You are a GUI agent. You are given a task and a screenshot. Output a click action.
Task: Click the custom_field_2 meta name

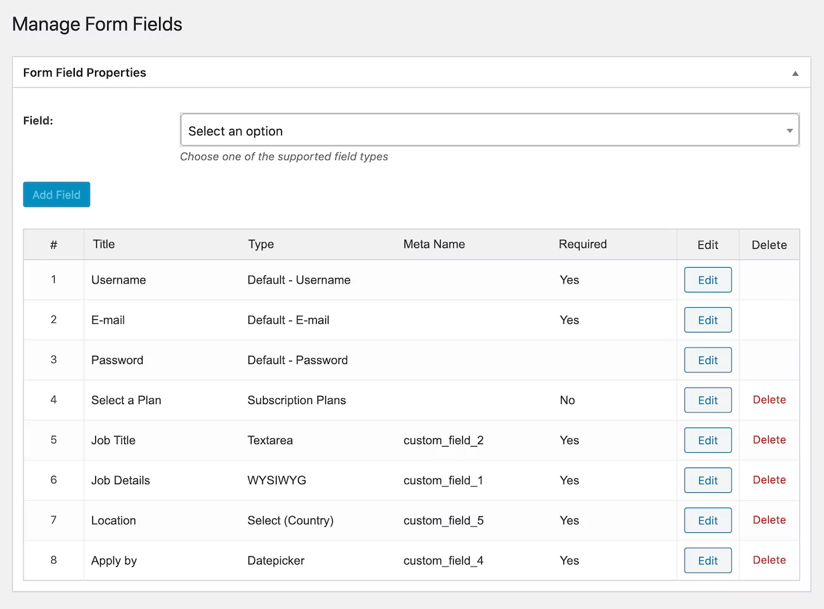coord(443,440)
